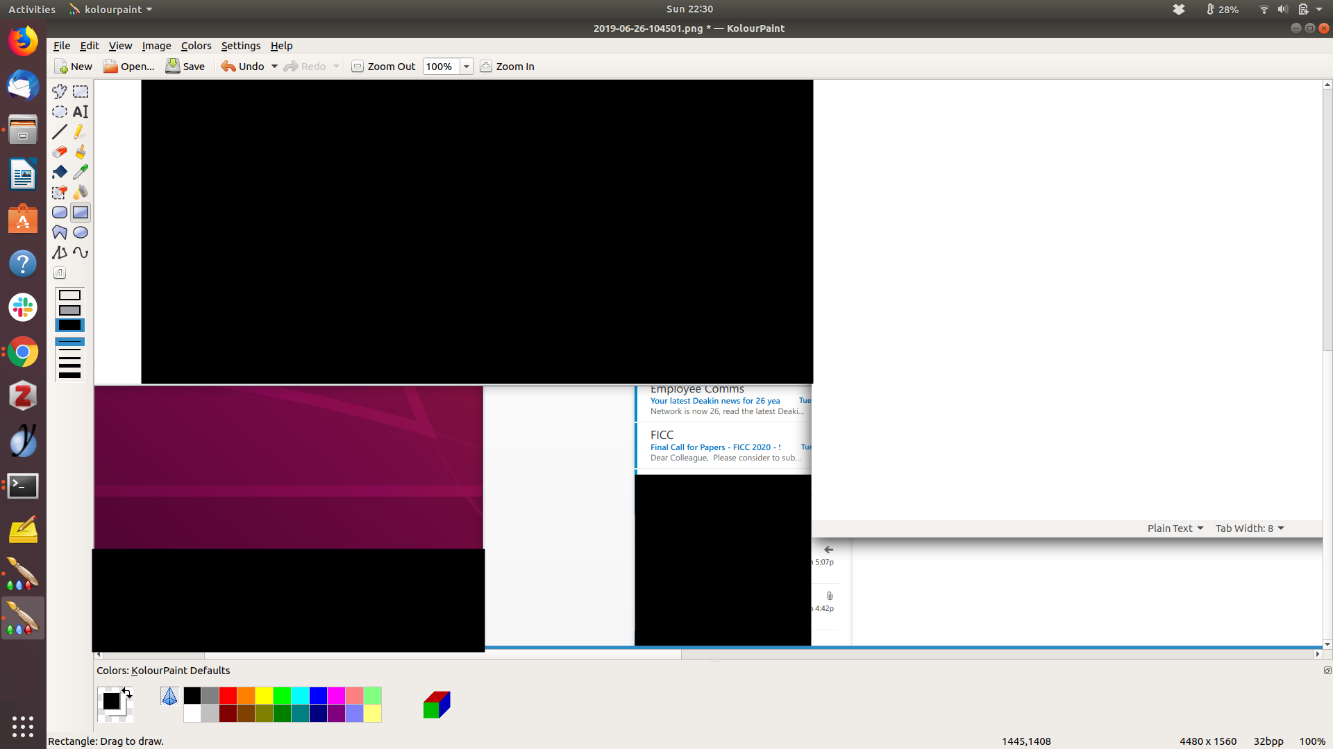Screen dimensions: 1333x749
Task: Select the Polygon tool
Action: 60,232
